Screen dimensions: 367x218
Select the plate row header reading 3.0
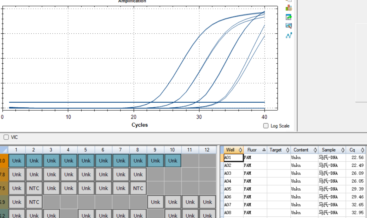click(x=4, y=161)
